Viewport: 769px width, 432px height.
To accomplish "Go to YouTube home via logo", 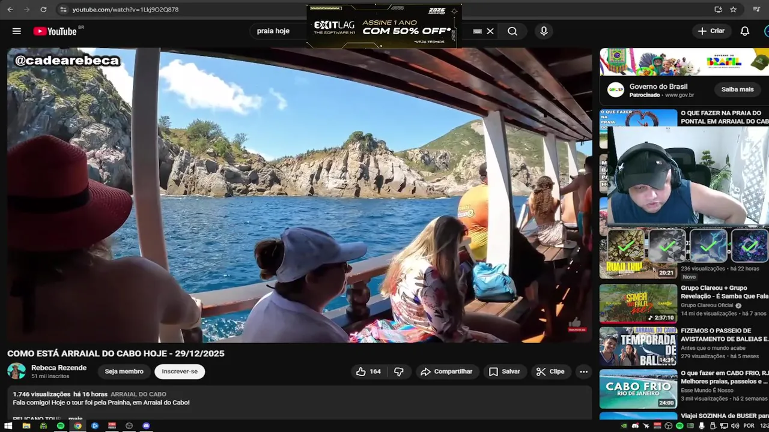I will (x=55, y=31).
